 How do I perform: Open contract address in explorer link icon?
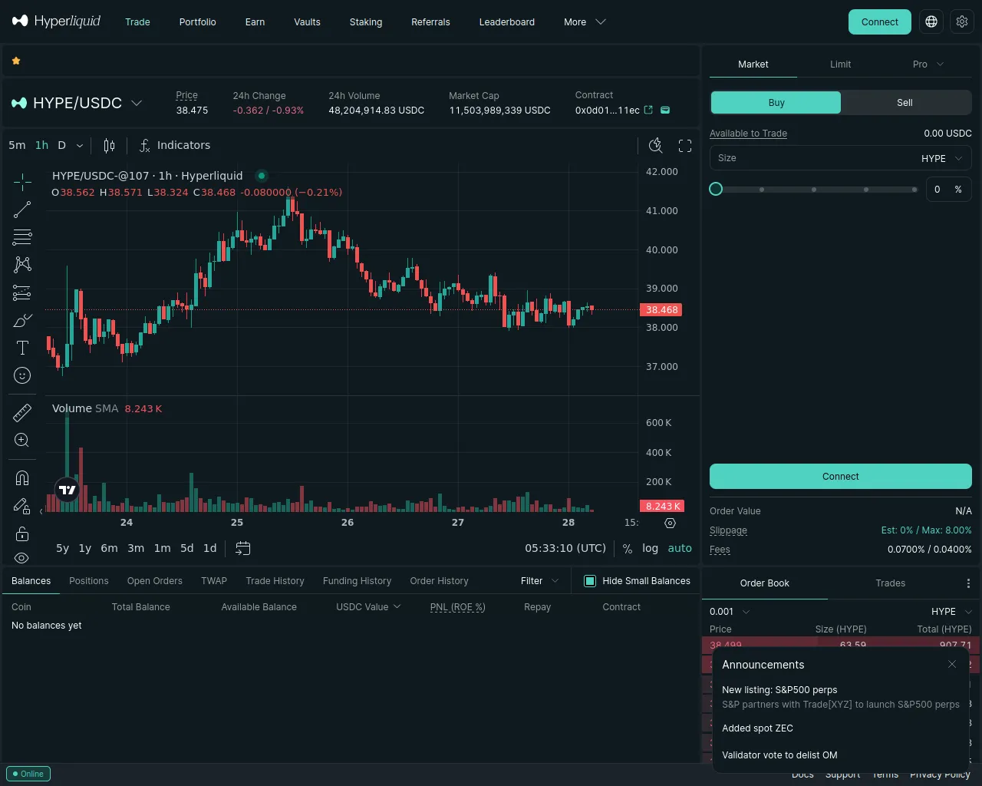point(648,110)
